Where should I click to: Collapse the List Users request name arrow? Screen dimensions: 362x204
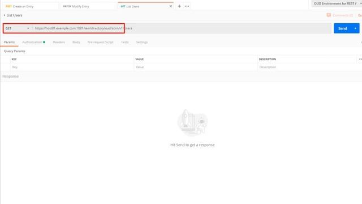(4, 15)
